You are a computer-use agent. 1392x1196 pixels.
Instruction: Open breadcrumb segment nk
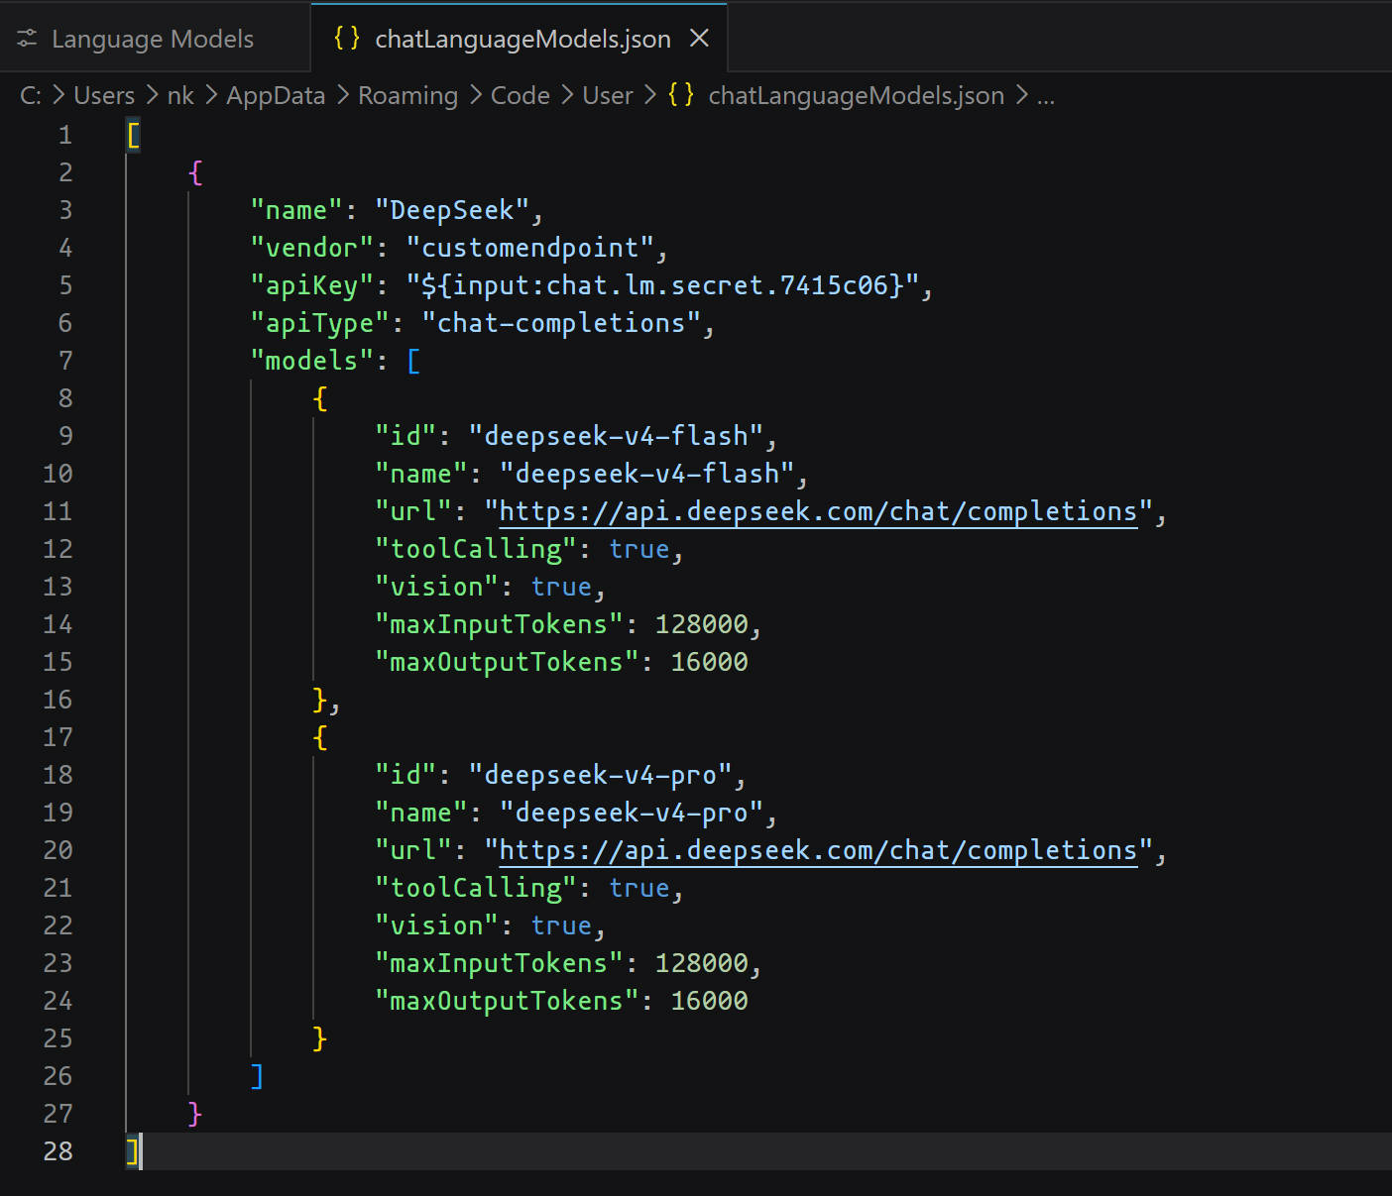[180, 95]
